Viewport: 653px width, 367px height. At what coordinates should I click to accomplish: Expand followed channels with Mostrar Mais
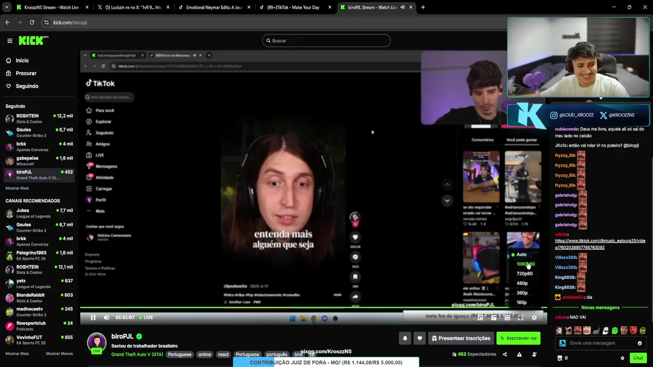[x=17, y=188]
